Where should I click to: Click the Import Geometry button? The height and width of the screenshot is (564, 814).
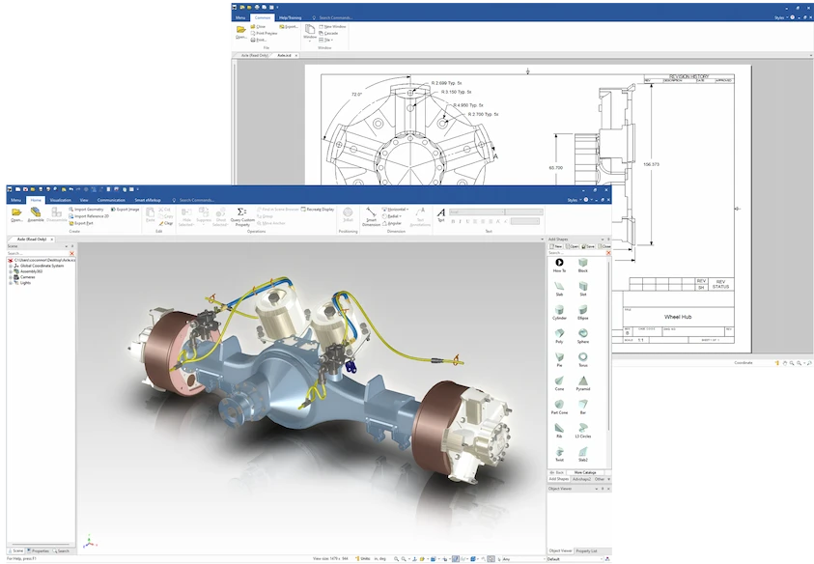[88, 209]
